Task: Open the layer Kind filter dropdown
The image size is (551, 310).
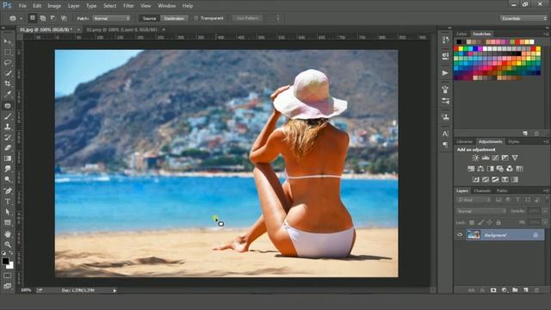Action: [474, 200]
